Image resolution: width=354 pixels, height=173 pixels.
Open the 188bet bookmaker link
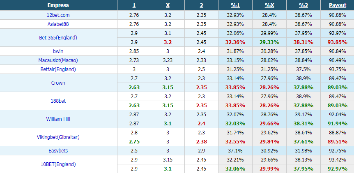(58, 101)
